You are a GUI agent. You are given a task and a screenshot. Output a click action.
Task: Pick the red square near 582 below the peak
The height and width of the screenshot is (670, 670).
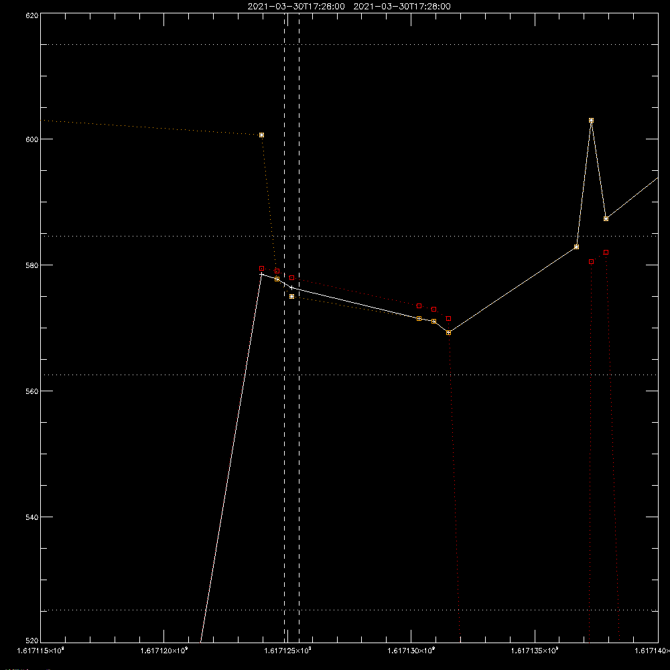coord(606,253)
